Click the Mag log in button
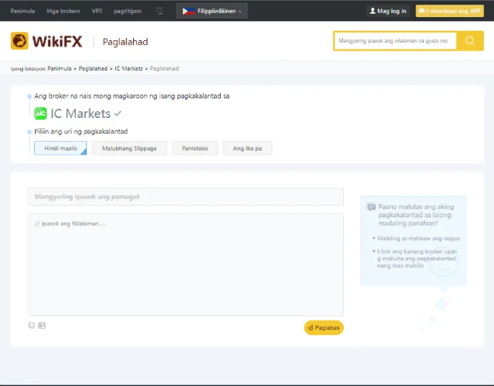Viewport: 494px width, 386px height. [388, 11]
